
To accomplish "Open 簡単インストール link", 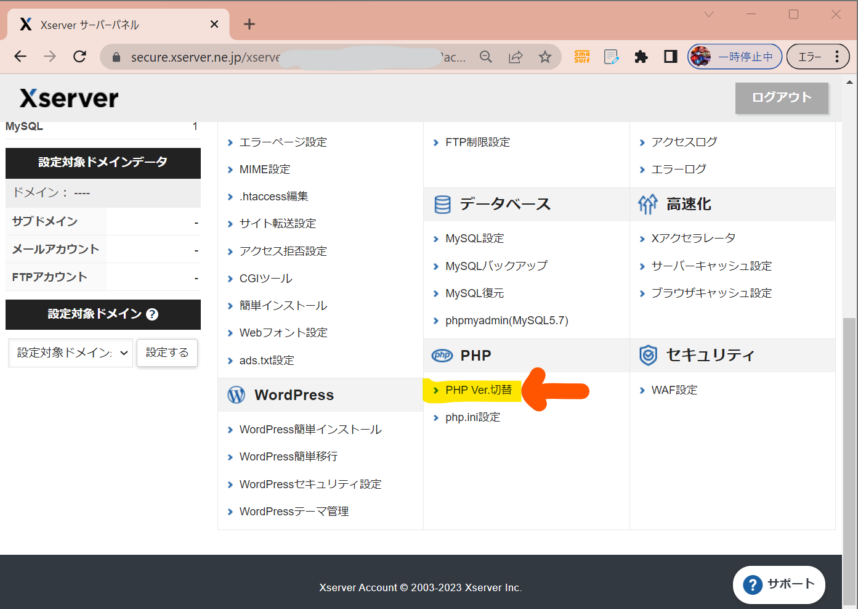I will click(x=283, y=306).
